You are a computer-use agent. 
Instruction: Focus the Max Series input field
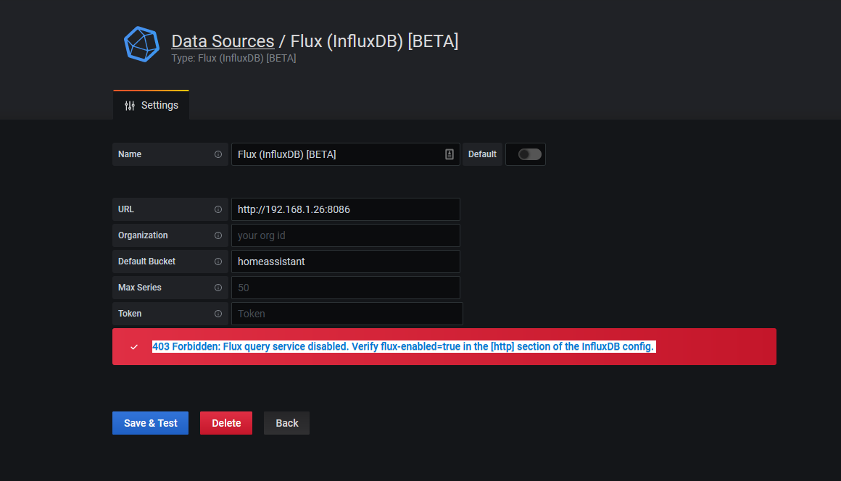click(x=345, y=288)
